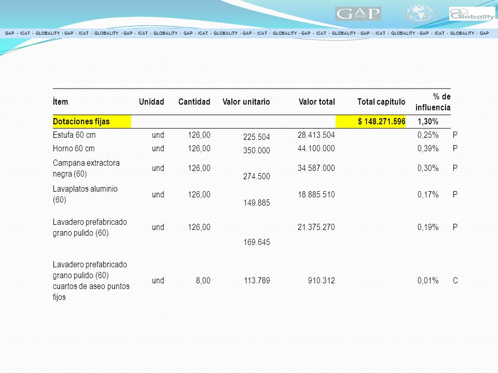
Task: Click the unit value '225.504'
Action: (x=257, y=137)
